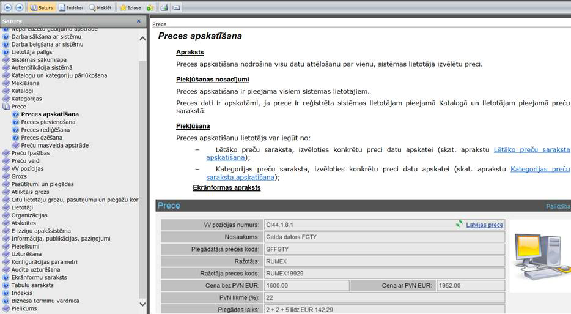Viewport: 571px width, 314px height.
Task: Click the envelope icon in the toolbar
Action: (176, 7)
